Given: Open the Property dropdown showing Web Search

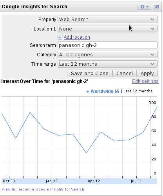Looking at the screenshot, I should (107, 20).
